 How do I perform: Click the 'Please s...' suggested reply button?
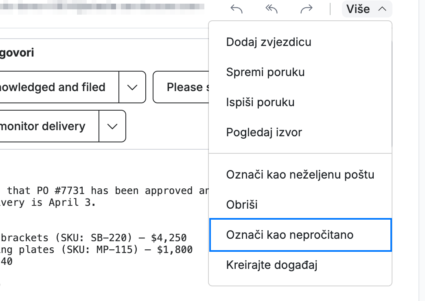coord(181,87)
